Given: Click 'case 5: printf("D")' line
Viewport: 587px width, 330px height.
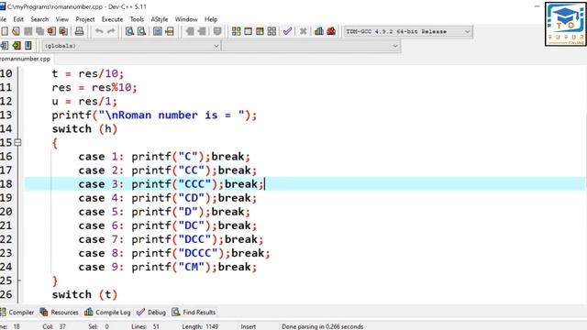Looking at the screenshot, I should (x=164, y=212).
